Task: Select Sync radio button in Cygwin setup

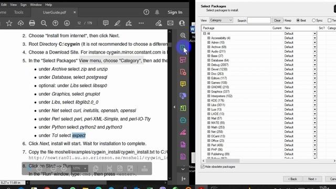Action: point(314,20)
